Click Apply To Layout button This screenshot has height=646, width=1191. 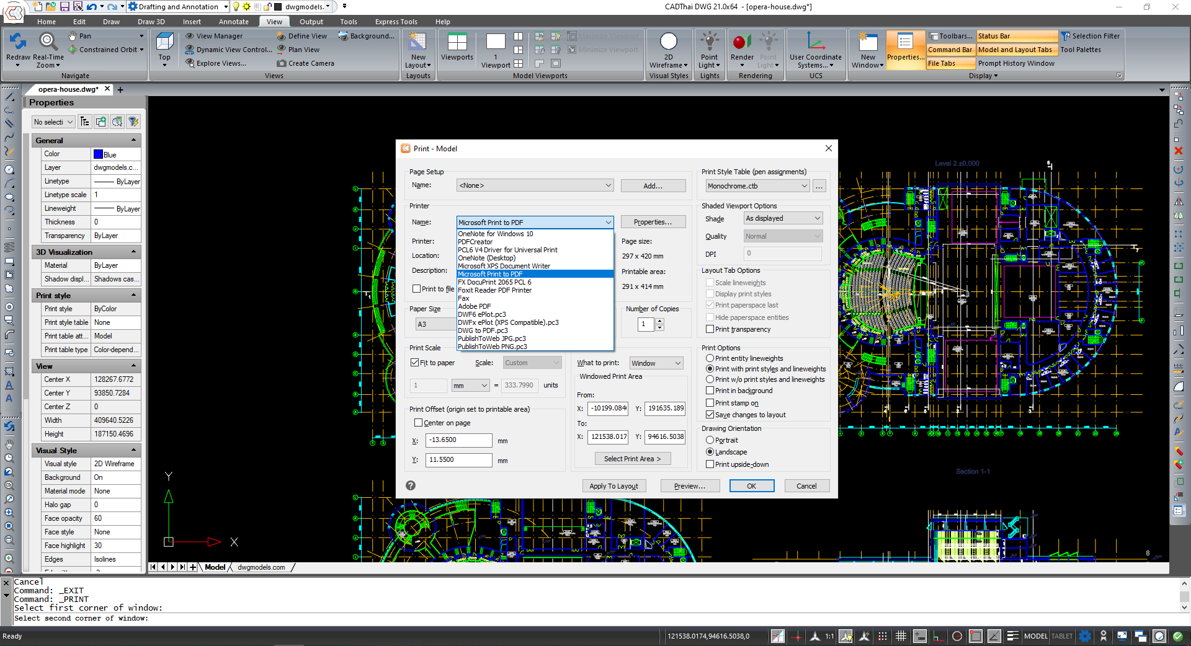click(x=614, y=486)
